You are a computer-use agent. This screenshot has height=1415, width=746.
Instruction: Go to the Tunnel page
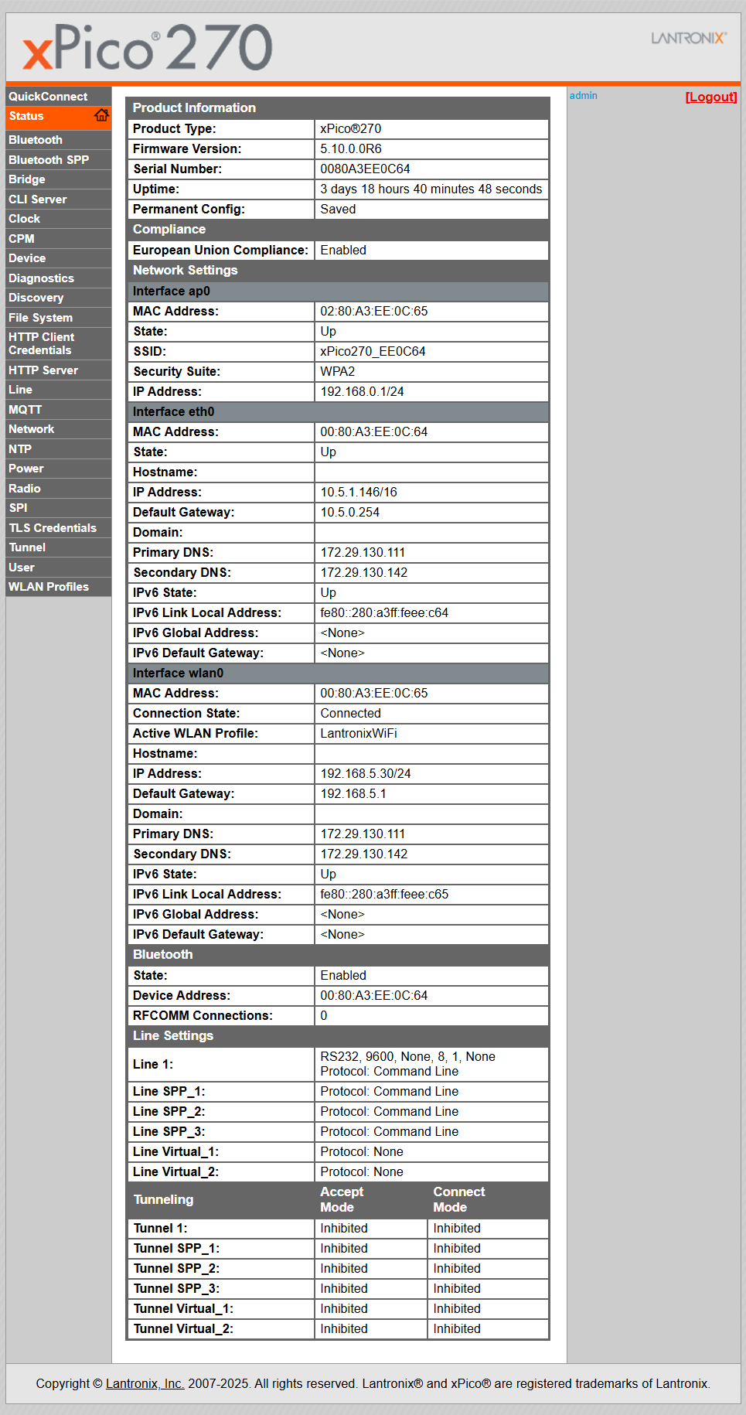click(59, 547)
